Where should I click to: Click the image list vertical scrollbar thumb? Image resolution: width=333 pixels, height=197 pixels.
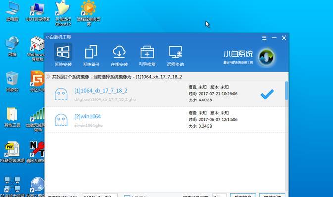(x=286, y=91)
